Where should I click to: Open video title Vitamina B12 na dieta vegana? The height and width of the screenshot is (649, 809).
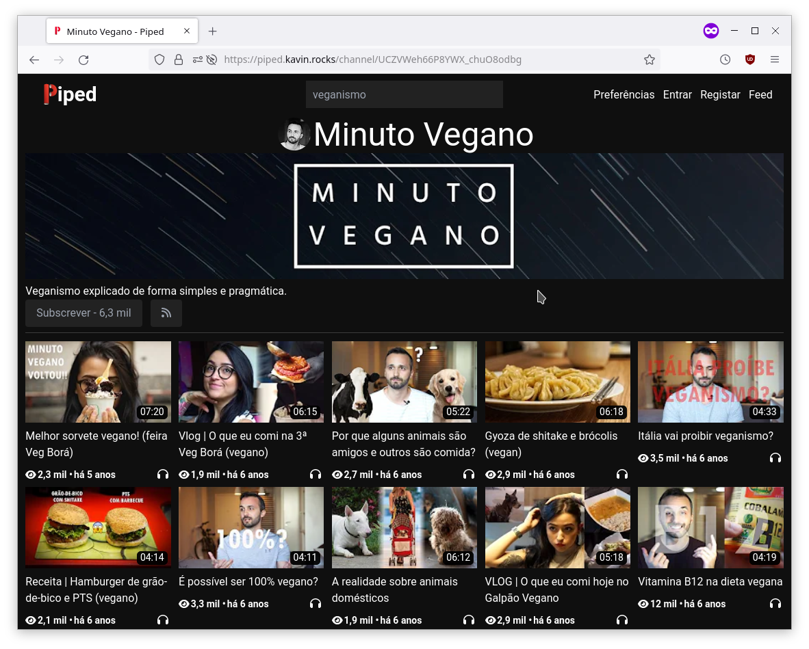pos(710,582)
